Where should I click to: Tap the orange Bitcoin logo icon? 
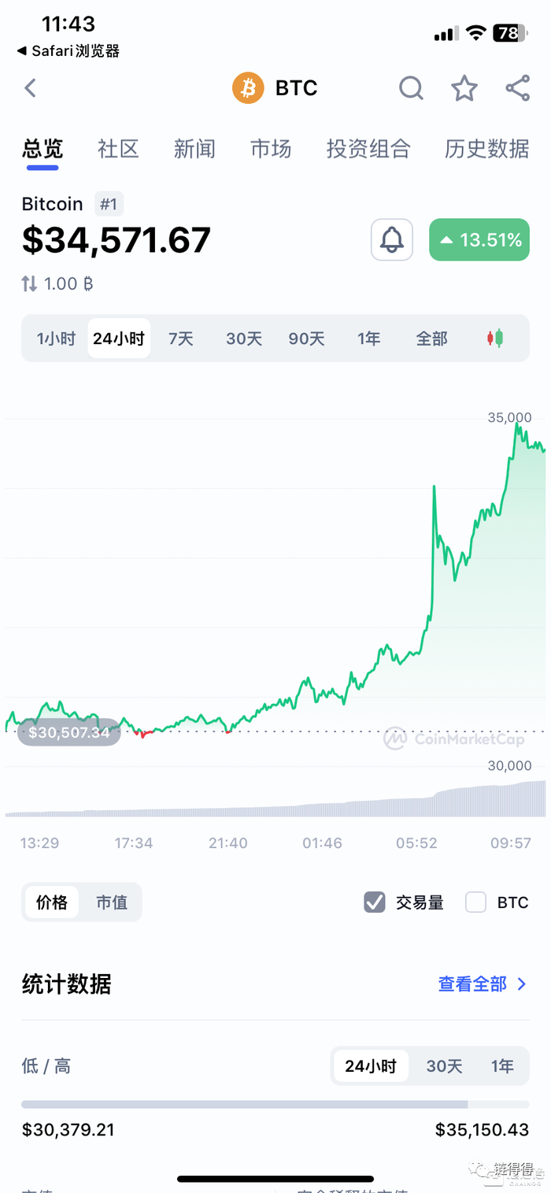(248, 88)
